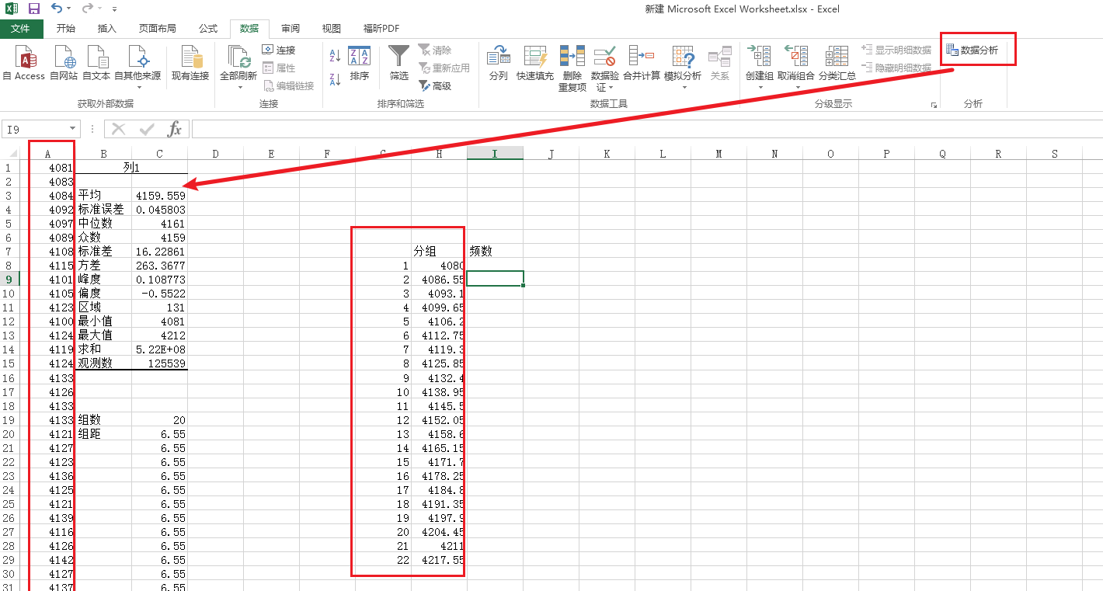Expand the Undo history dropdown arrow
The height and width of the screenshot is (591, 1103).
[x=69, y=9]
